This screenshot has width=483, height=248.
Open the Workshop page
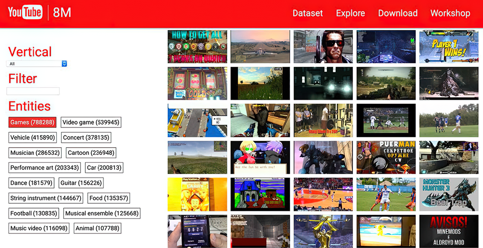coord(450,13)
